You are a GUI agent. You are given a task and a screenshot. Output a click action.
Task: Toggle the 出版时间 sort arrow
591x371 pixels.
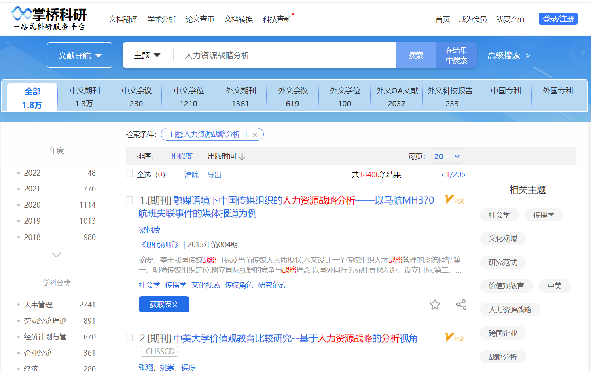pos(242,157)
